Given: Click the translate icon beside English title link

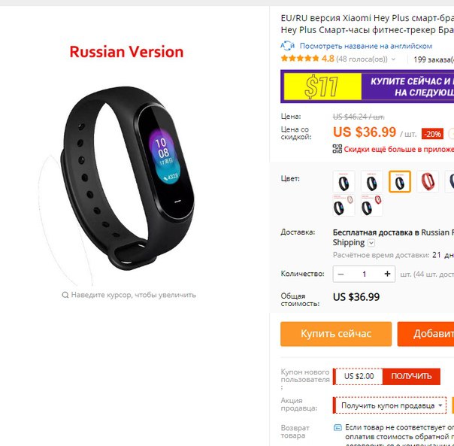Looking at the screenshot, I should coord(287,46).
